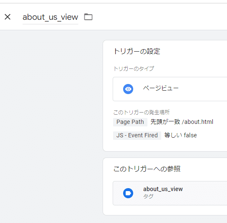227x223 pixels.
Task: Click the 先頭が一致 /about.html condition
Action: pos(182,122)
